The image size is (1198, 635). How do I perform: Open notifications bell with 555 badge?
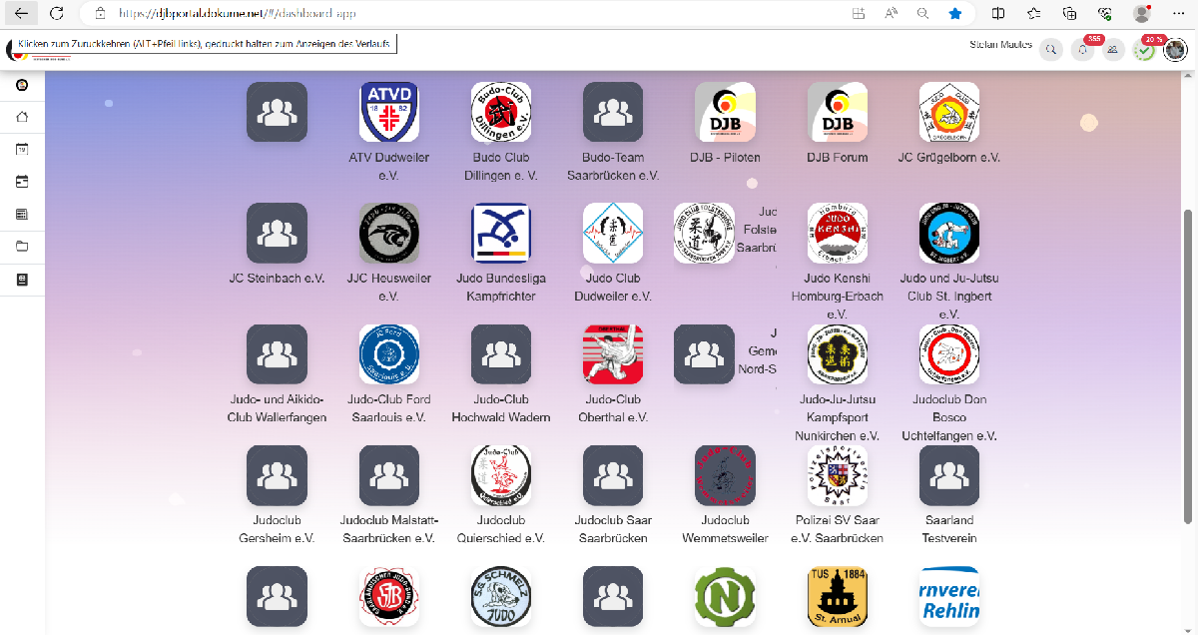point(1082,49)
